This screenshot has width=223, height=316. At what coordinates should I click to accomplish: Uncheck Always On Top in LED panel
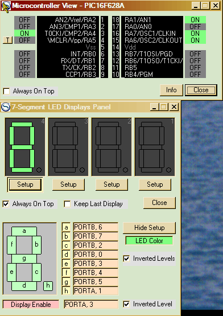click(6, 204)
